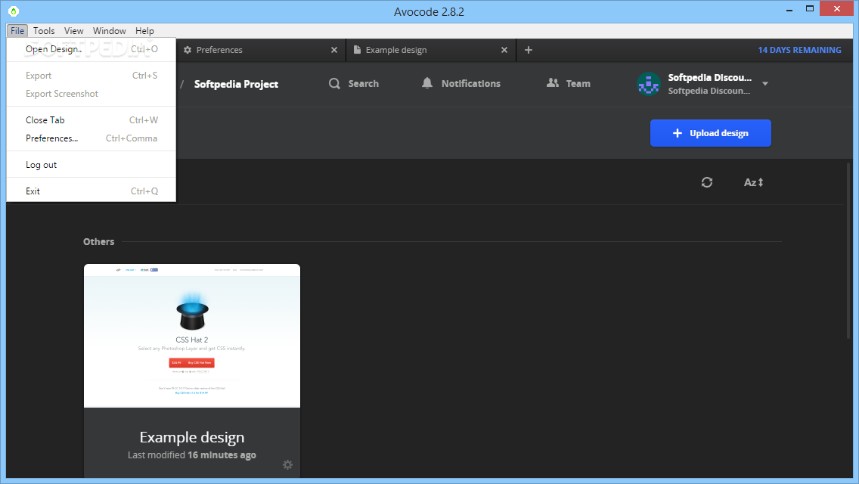The height and width of the screenshot is (484, 859).
Task: Click the Others section heading
Action: 98,242
